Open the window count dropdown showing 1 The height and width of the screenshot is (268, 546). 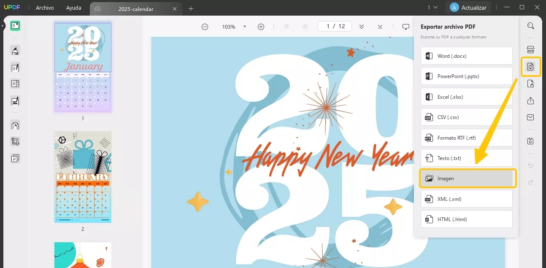pos(432,8)
